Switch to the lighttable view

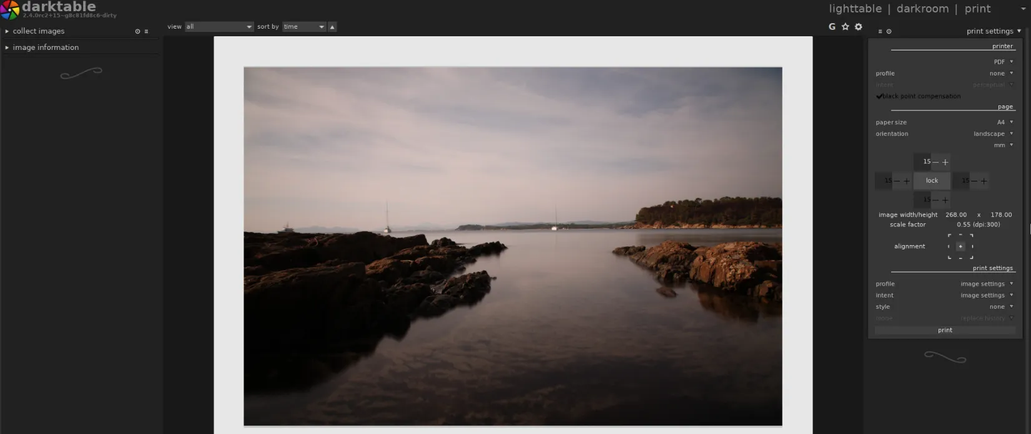tap(855, 9)
